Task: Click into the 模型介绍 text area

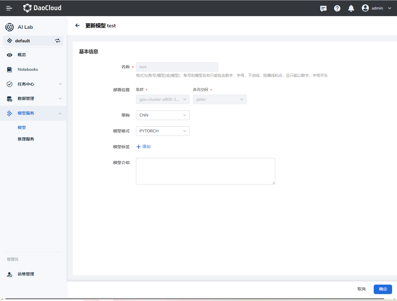Action: [x=205, y=171]
